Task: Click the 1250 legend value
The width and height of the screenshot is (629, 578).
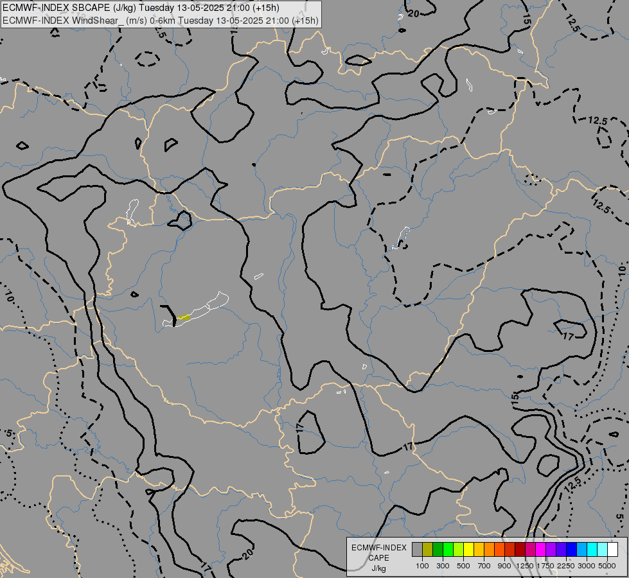Action: 525,566
